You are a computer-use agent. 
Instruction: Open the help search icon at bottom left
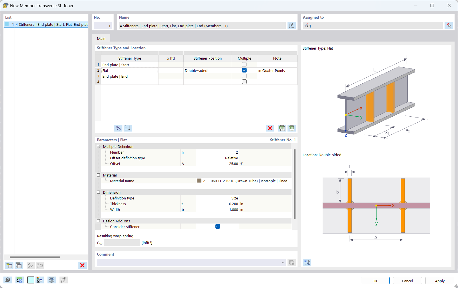coord(8,280)
